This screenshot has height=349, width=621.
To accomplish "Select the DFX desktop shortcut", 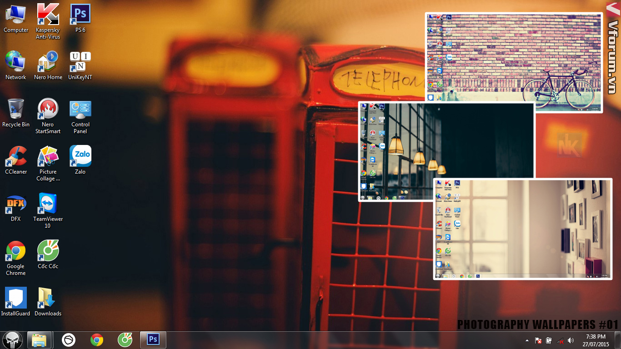I will (x=16, y=208).
